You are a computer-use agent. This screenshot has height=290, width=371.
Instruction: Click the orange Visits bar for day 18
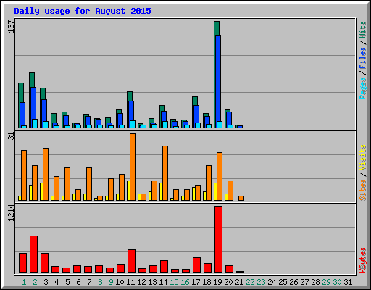pyautogui.click(x=209, y=183)
